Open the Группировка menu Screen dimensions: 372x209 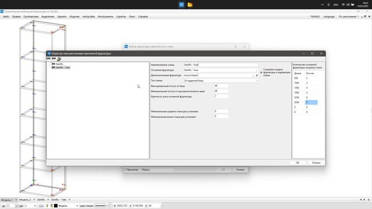(31, 17)
